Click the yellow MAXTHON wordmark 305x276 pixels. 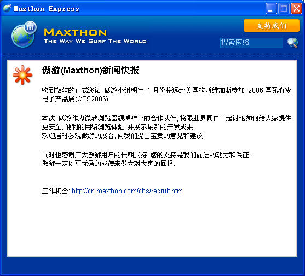tap(76, 32)
